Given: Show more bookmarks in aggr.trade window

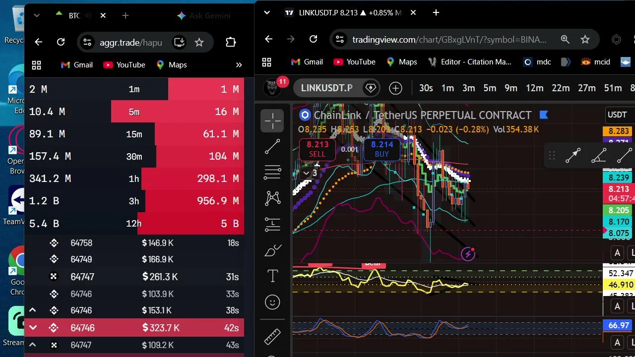Looking at the screenshot, I should click(239, 65).
